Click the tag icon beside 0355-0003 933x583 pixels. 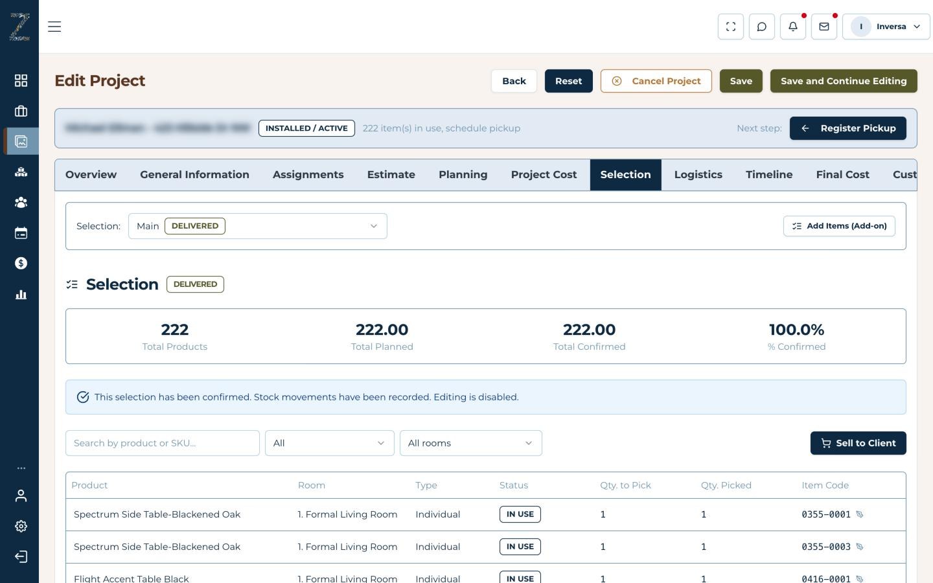click(860, 547)
